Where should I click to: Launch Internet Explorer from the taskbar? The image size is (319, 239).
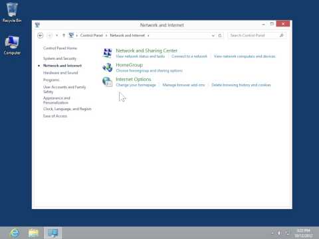pos(15,233)
